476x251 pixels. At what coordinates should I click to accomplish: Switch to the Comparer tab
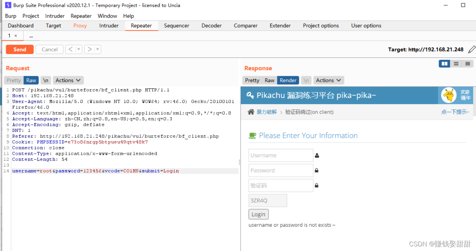246,26
